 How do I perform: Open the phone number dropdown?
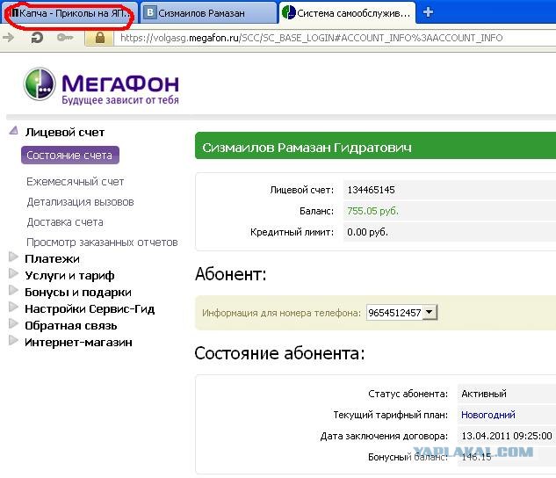click(430, 313)
